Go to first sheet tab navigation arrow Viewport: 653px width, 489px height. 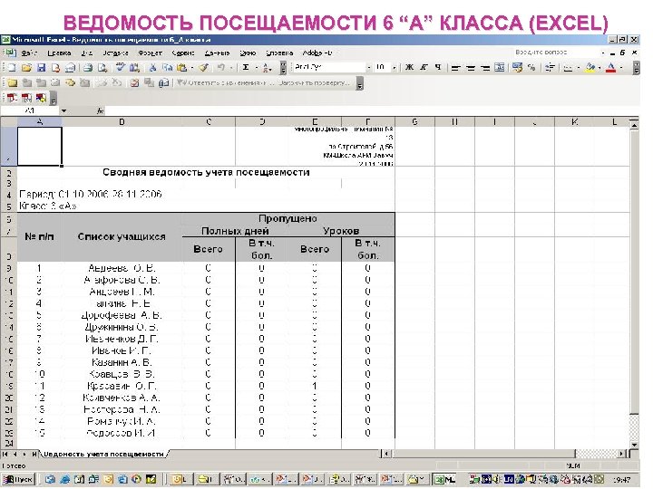[5, 454]
